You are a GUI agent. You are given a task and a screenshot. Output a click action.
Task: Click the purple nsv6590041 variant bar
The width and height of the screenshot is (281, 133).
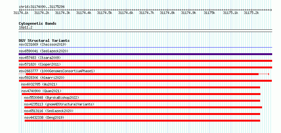(x=145, y=54)
